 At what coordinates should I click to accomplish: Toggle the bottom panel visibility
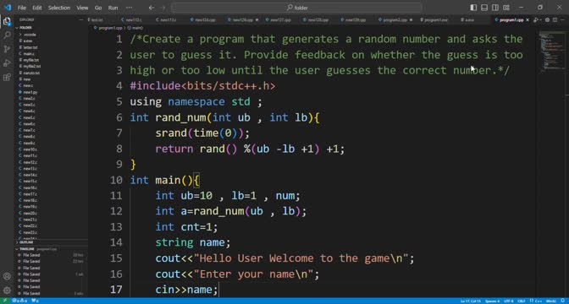click(484, 8)
